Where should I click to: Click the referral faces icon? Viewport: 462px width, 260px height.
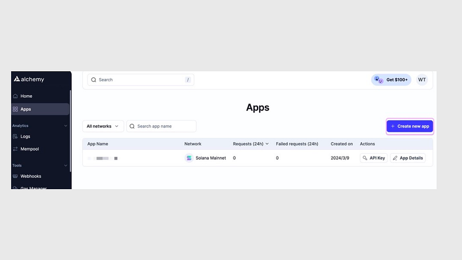379,80
